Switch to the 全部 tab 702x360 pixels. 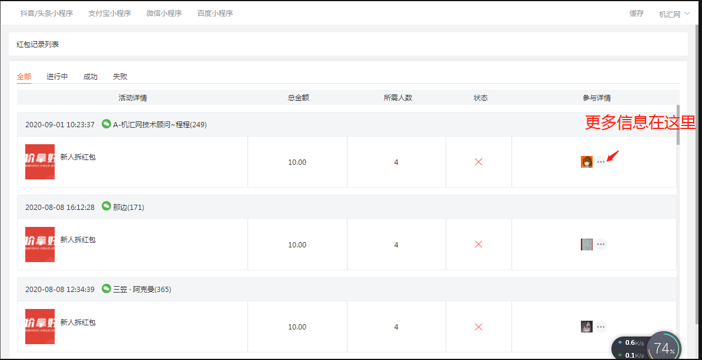(24, 76)
